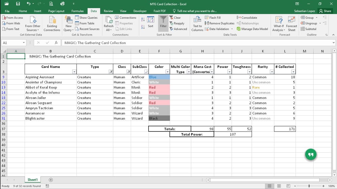Click the Undo arrow icon
The height and width of the screenshot is (189, 337).
tap(29, 4)
